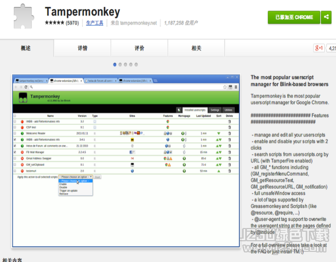This screenshot has height=262, width=336.
Task: Click trash icon for testemurl row
Action: click(229, 171)
